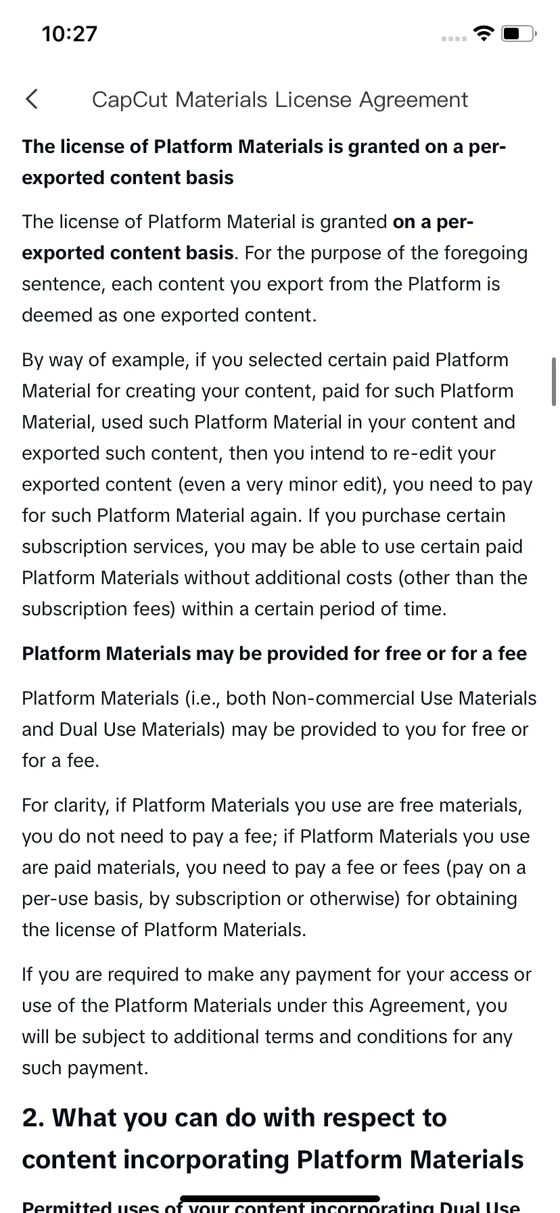Tap the cellular signal dots icon
Image resolution: width=560 pixels, height=1213 pixels.
(454, 38)
